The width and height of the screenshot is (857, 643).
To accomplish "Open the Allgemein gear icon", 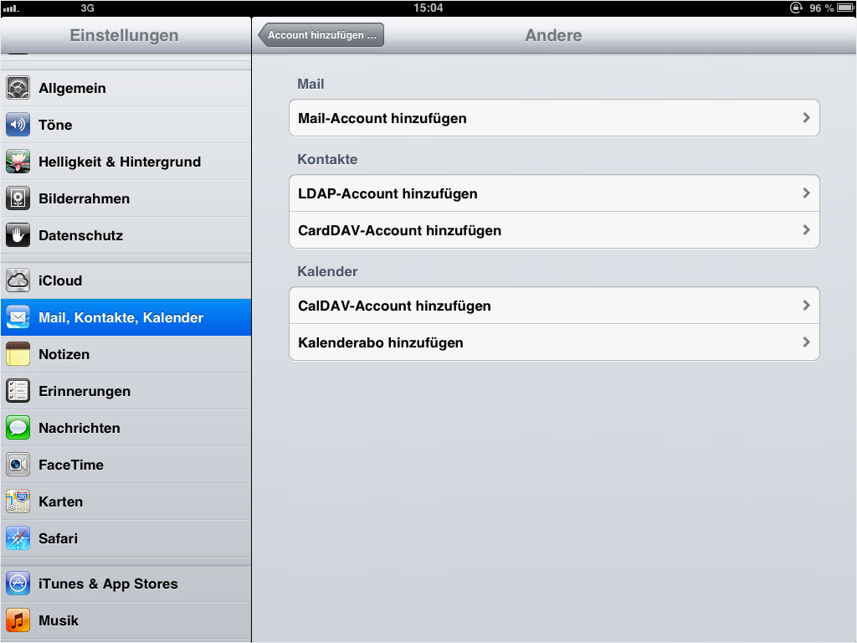I will (x=18, y=88).
